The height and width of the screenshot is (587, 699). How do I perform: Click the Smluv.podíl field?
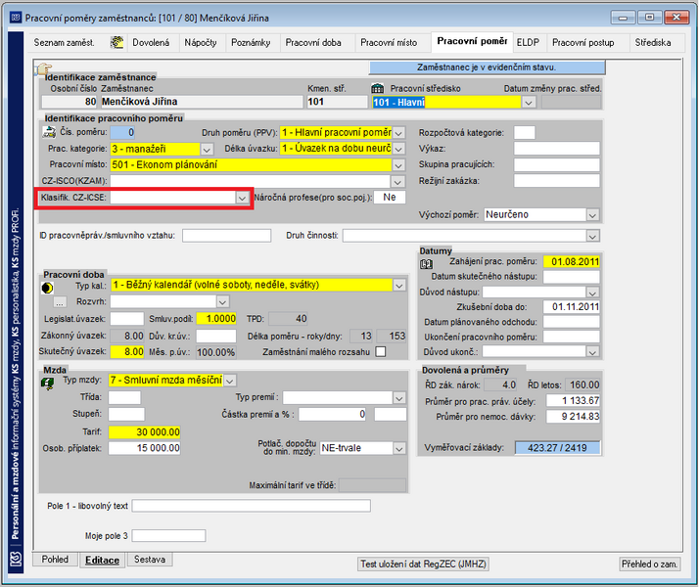point(216,318)
